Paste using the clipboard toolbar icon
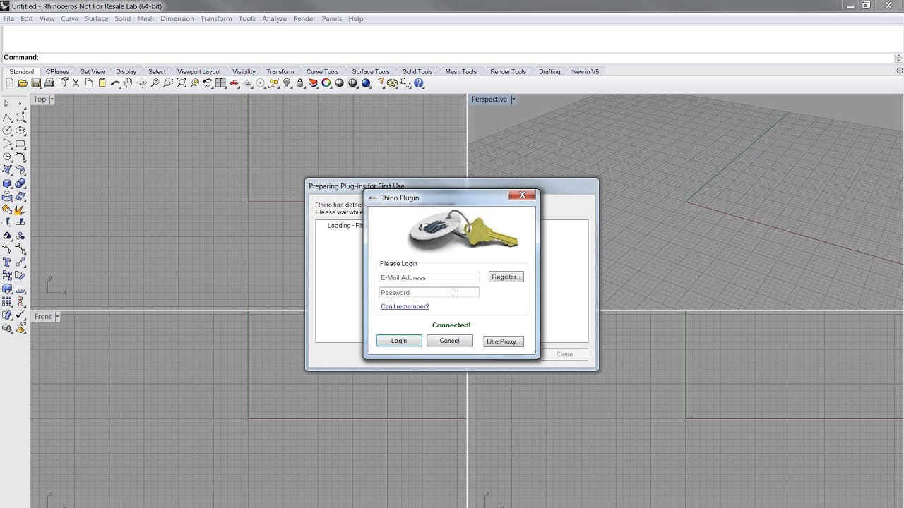This screenshot has width=904, height=508. click(102, 83)
